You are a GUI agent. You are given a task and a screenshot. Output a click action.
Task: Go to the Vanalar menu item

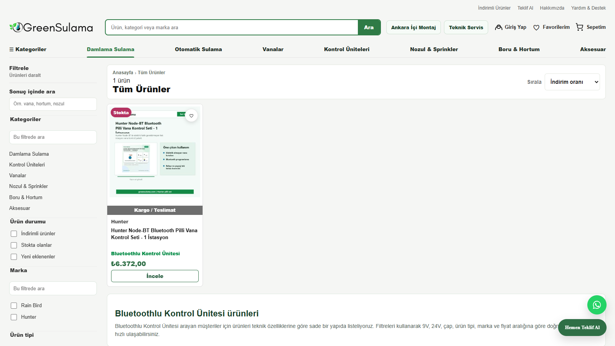coord(273,49)
